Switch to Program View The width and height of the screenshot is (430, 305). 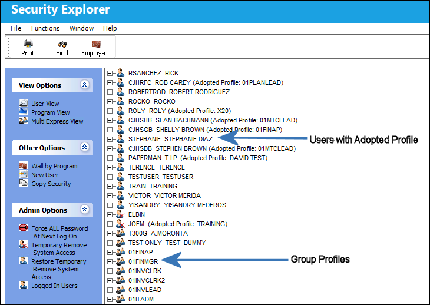tap(51, 112)
